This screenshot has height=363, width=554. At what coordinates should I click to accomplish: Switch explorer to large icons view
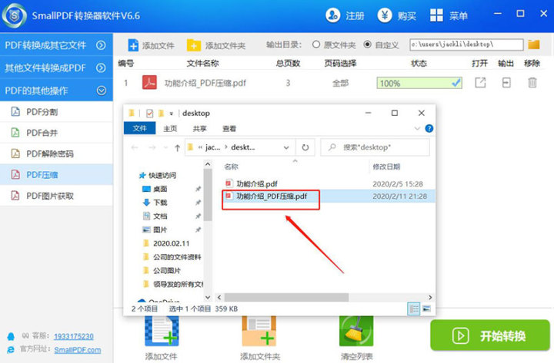[x=426, y=309]
